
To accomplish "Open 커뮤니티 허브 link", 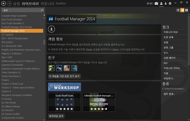I will (171, 32).
